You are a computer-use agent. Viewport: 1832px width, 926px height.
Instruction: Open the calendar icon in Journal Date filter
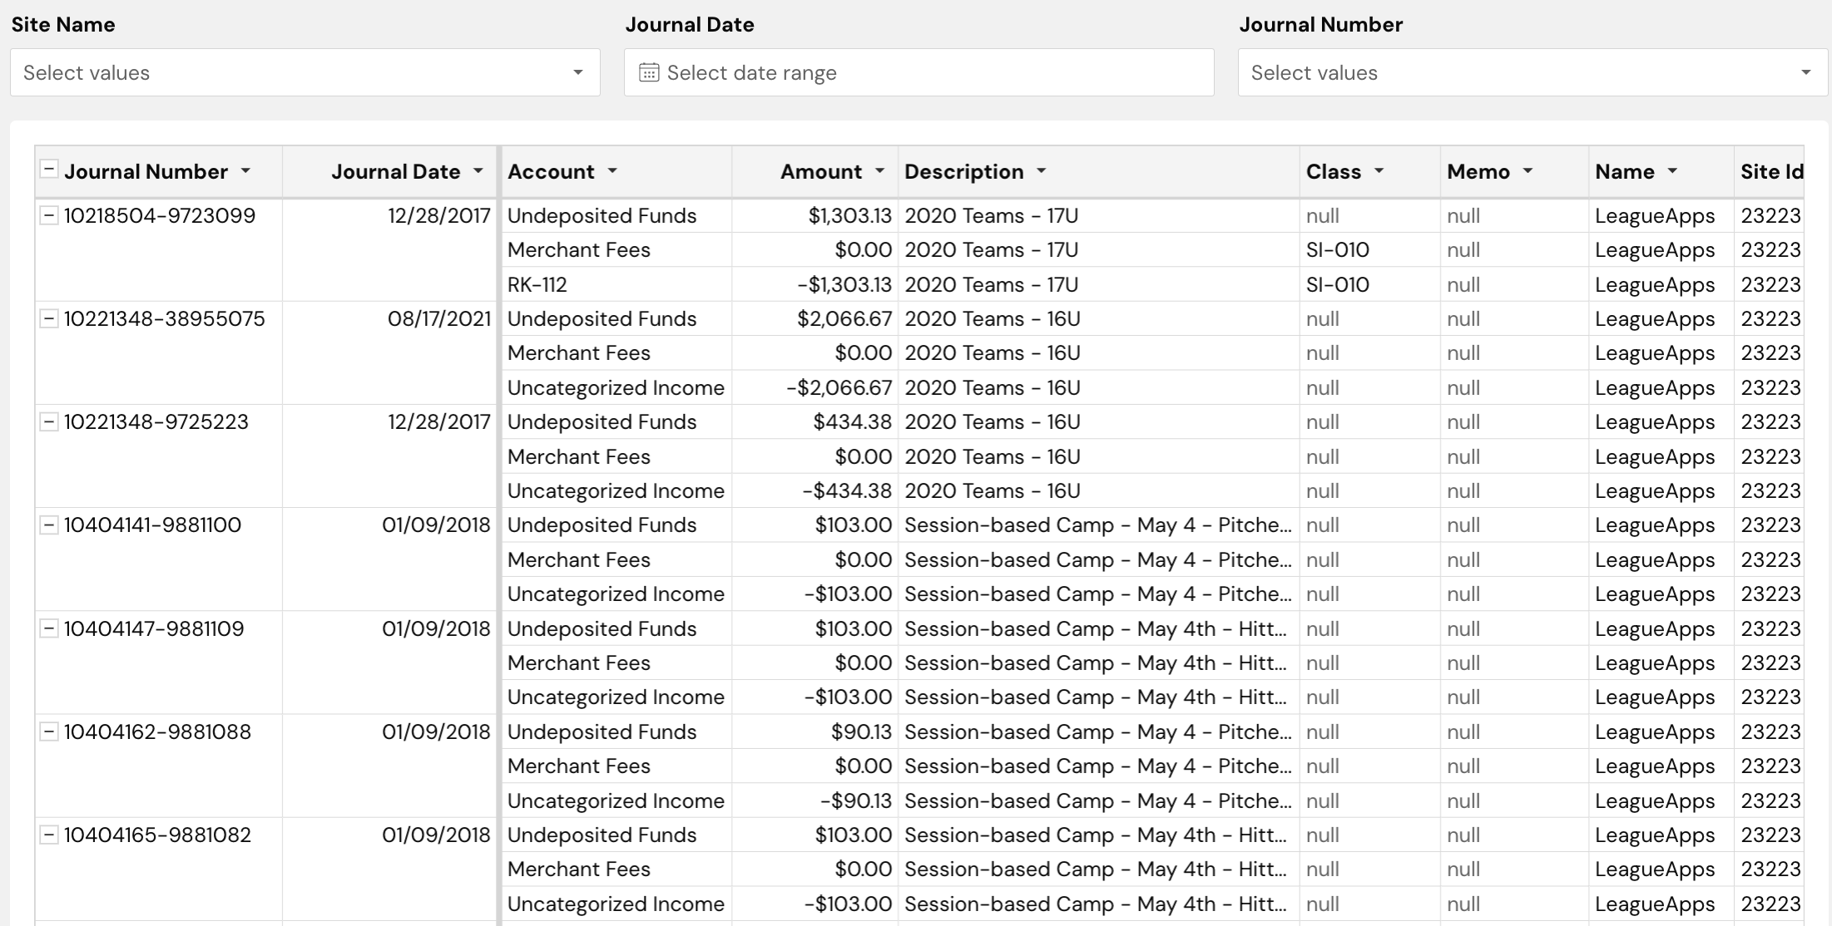coord(648,72)
